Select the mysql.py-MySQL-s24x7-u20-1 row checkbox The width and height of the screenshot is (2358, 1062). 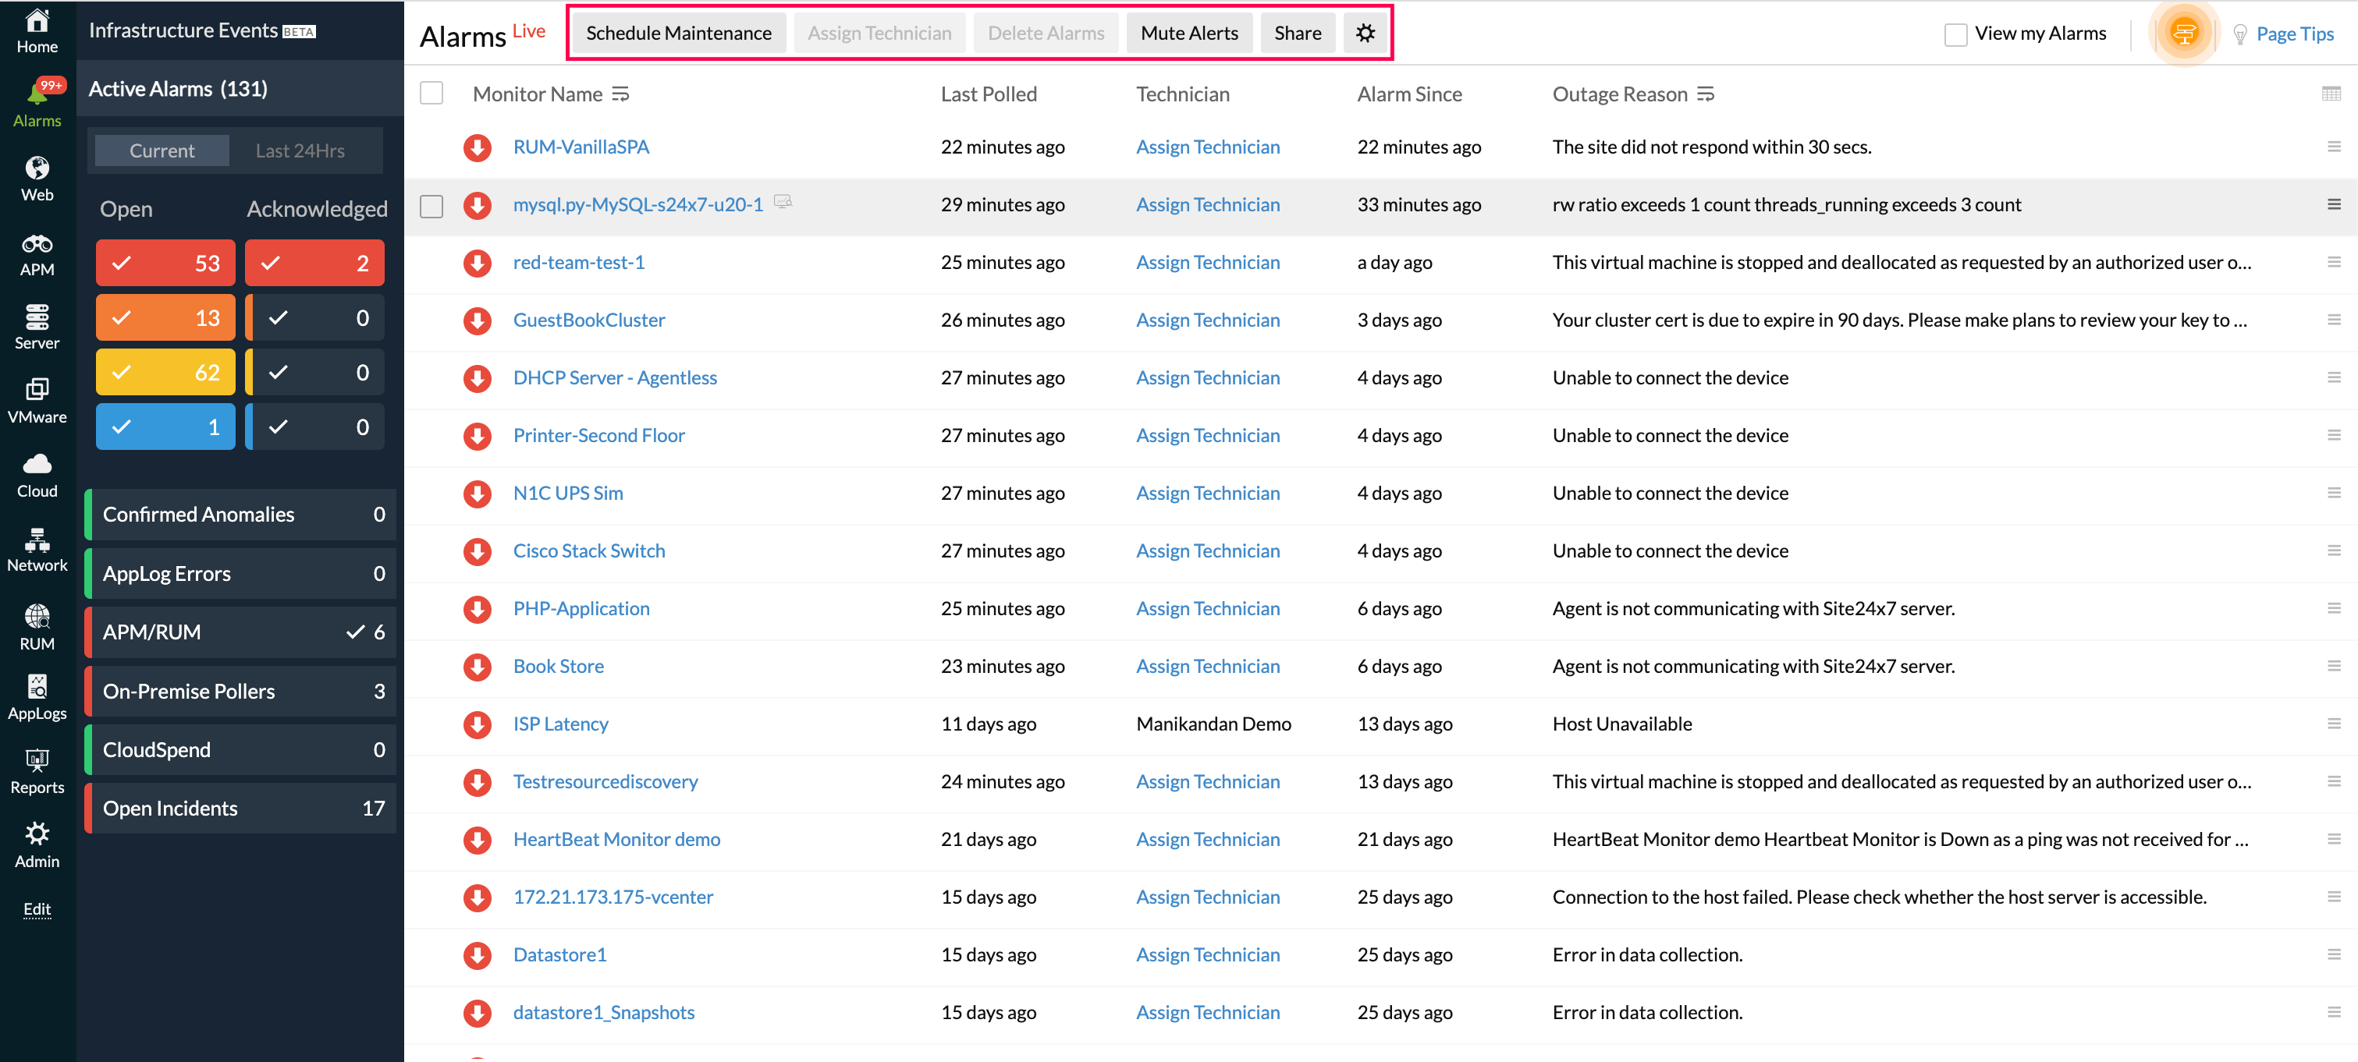[431, 206]
